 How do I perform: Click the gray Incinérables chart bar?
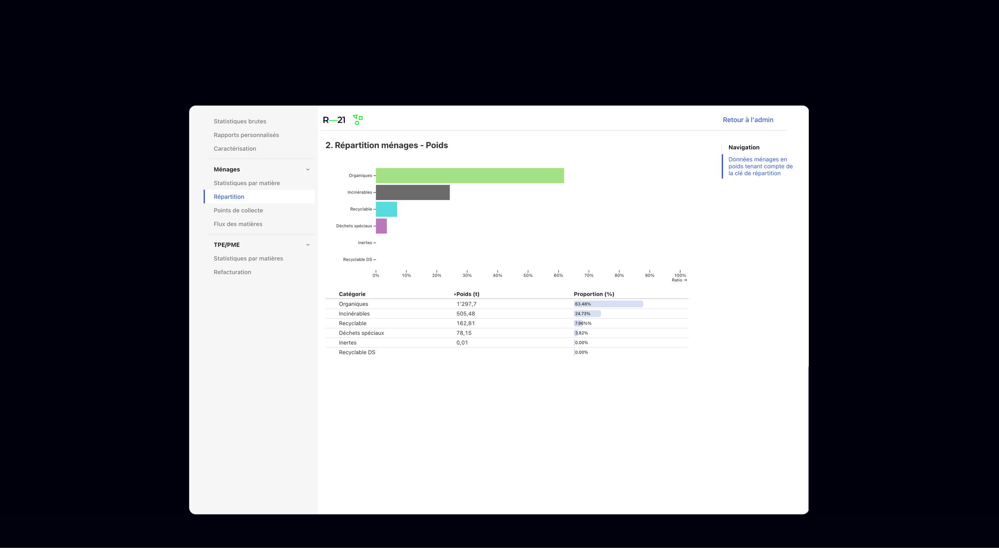(x=412, y=193)
